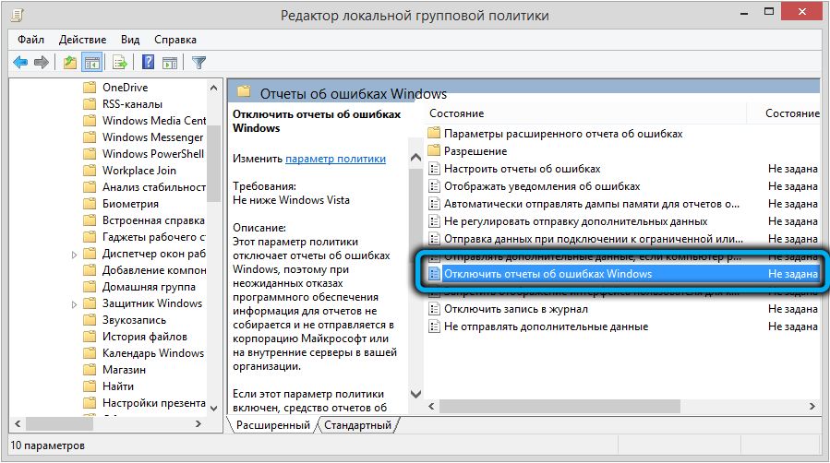Expand the Защитник Windows tree node
Image resolution: width=830 pixels, height=463 pixels.
point(74,303)
